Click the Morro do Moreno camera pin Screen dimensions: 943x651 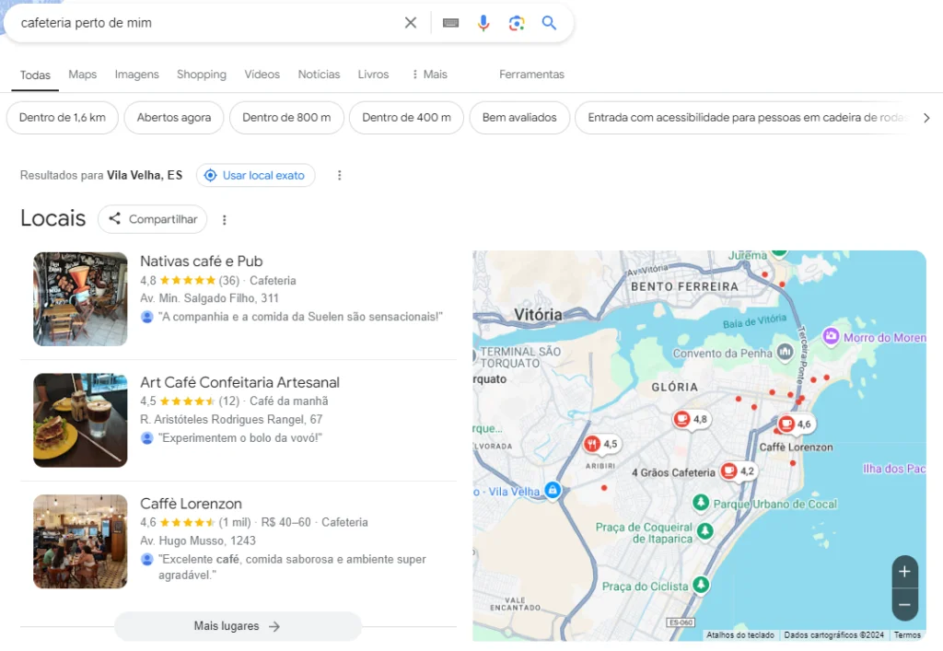coord(831,337)
